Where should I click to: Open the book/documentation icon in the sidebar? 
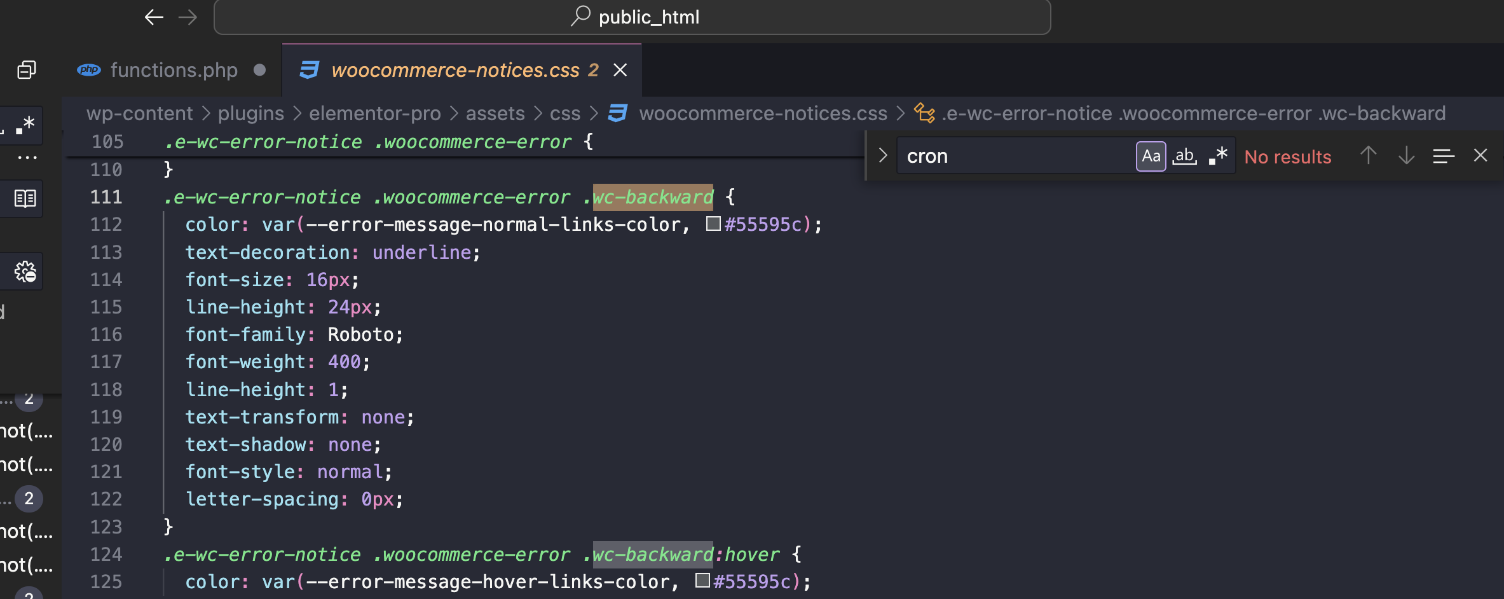(x=24, y=198)
